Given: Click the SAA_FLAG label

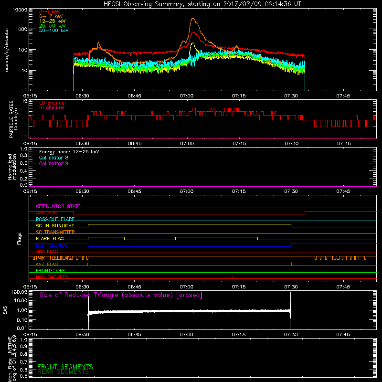Looking at the screenshot, I should pos(47,251).
